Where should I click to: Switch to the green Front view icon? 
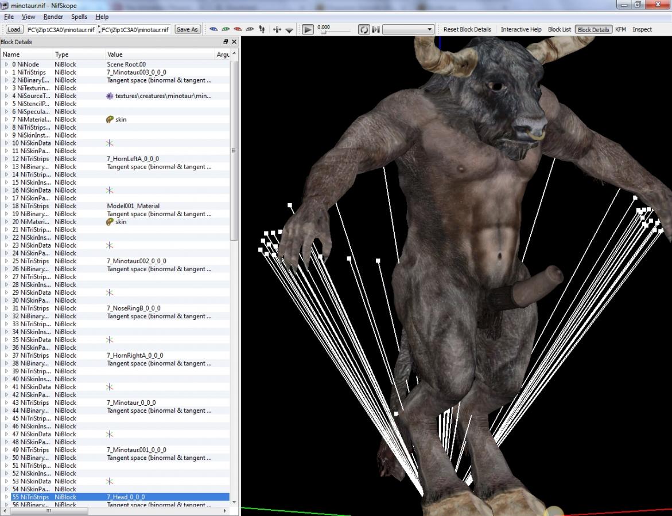pos(226,30)
